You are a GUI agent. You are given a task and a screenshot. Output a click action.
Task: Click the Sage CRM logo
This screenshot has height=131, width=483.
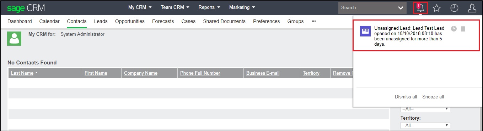point(26,8)
